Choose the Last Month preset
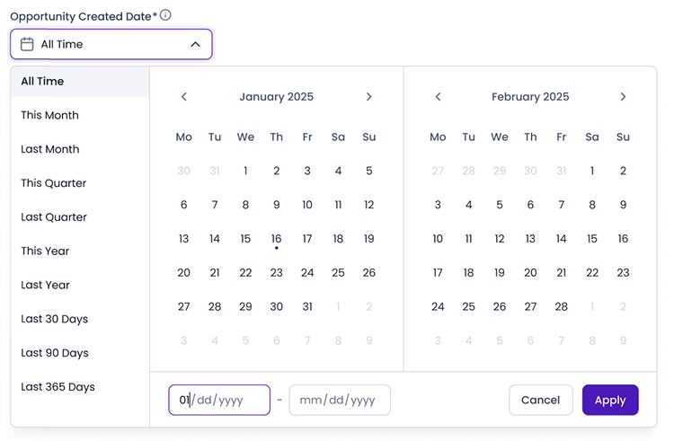 pyautogui.click(x=80, y=149)
